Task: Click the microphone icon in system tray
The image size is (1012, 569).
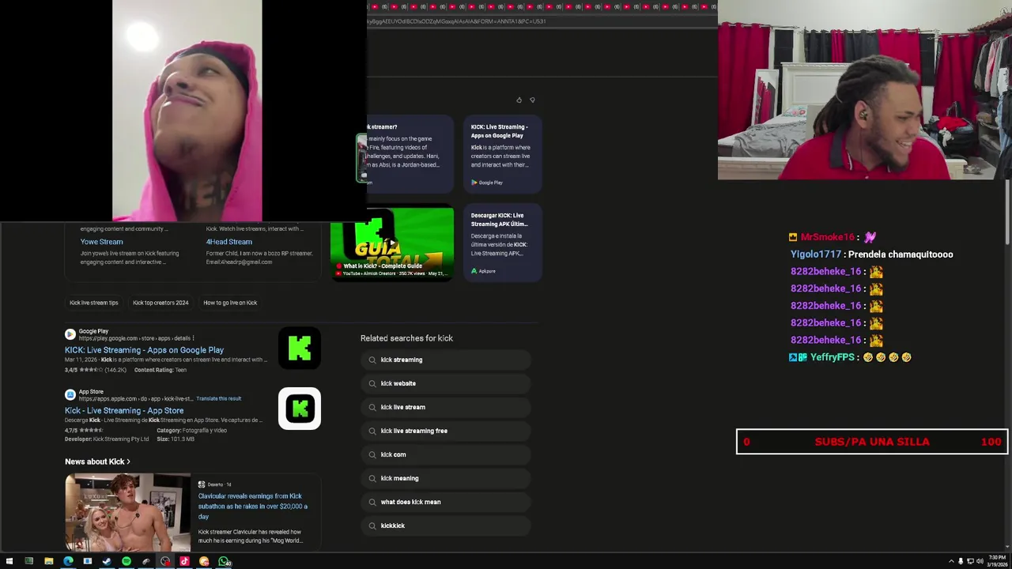Action: [x=961, y=561]
